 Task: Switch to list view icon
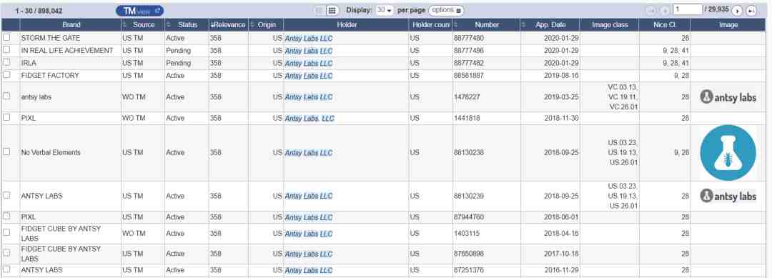tap(320, 10)
